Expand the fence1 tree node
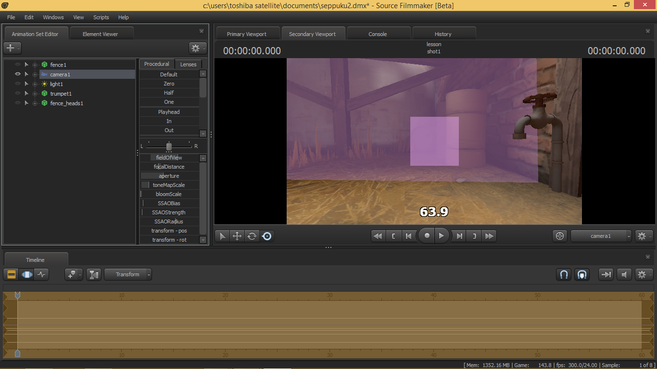 35,65
